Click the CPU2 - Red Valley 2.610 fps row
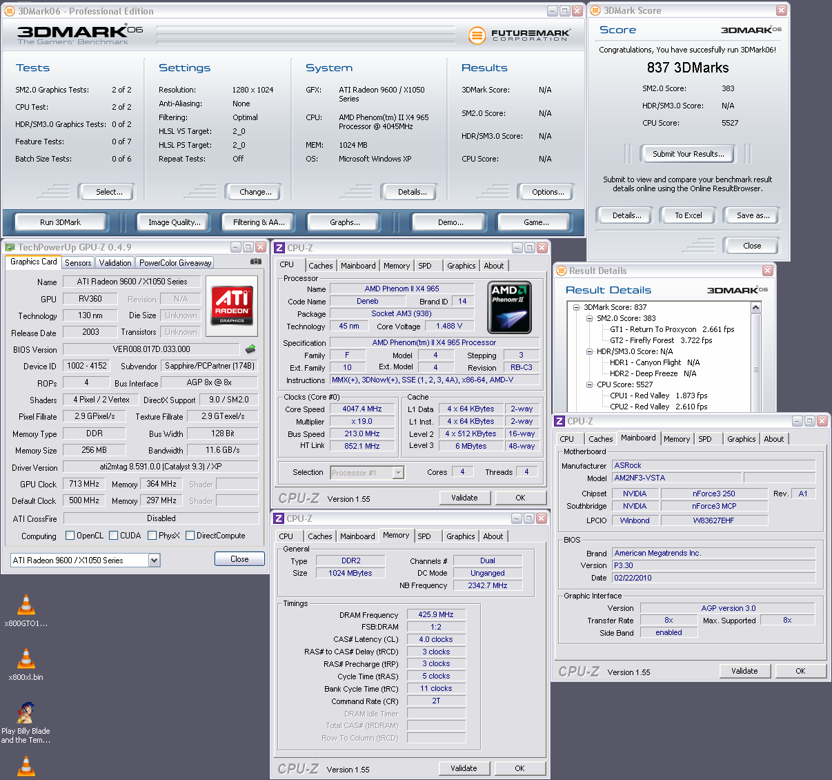 (658, 407)
